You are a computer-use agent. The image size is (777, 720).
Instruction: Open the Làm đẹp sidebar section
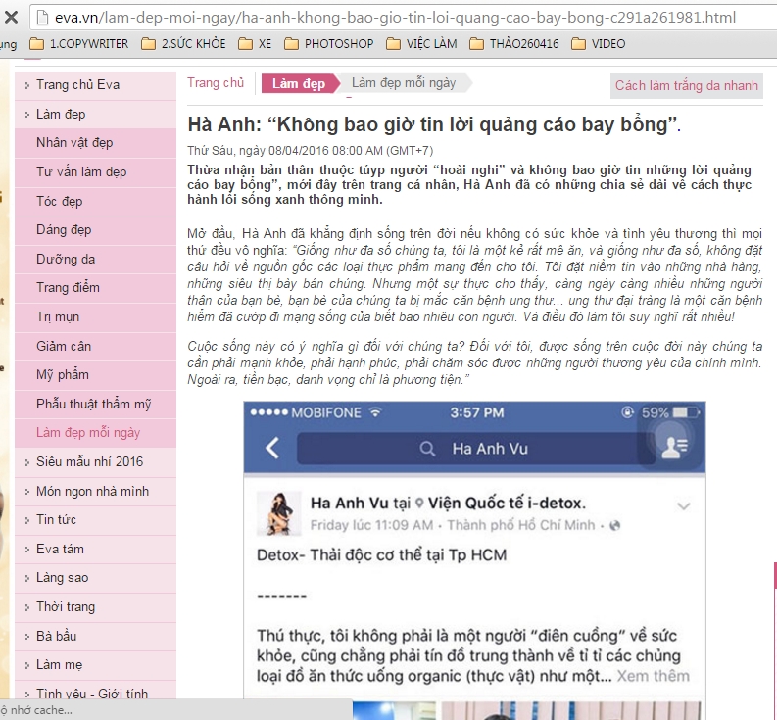click(x=96, y=115)
